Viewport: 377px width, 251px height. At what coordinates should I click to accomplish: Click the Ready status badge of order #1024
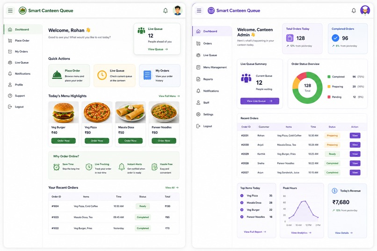click(143, 206)
